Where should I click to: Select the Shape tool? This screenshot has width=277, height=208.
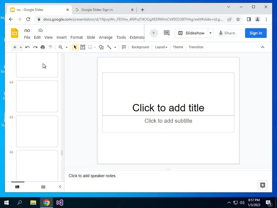[101, 47]
